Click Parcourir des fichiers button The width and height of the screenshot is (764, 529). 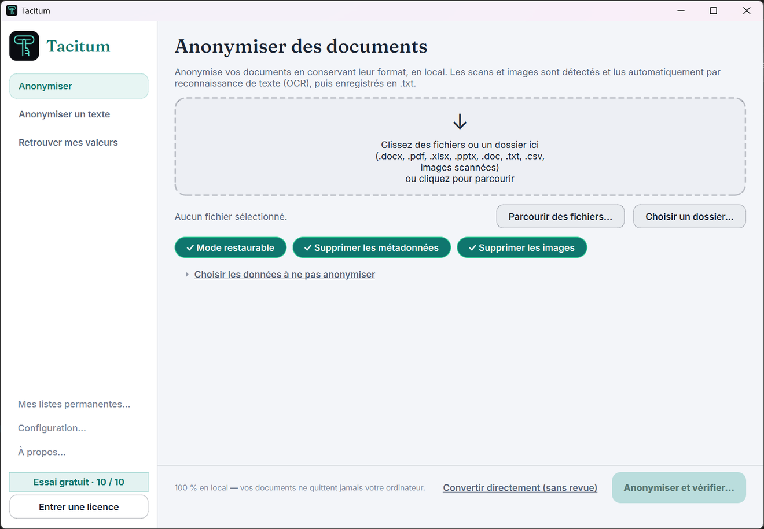(560, 217)
